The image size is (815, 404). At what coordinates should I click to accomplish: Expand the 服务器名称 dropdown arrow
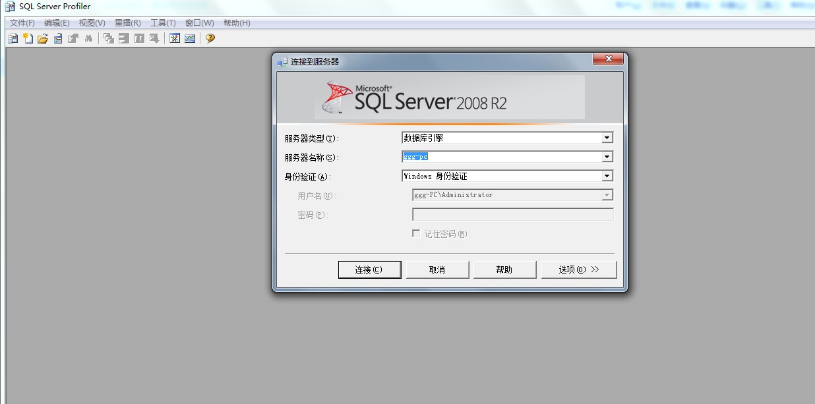[x=607, y=156]
